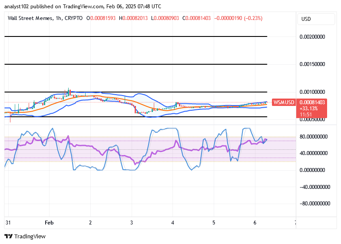341x244 pixels.
Task: Click the 0.00100000 price axis label
Action: (312, 92)
